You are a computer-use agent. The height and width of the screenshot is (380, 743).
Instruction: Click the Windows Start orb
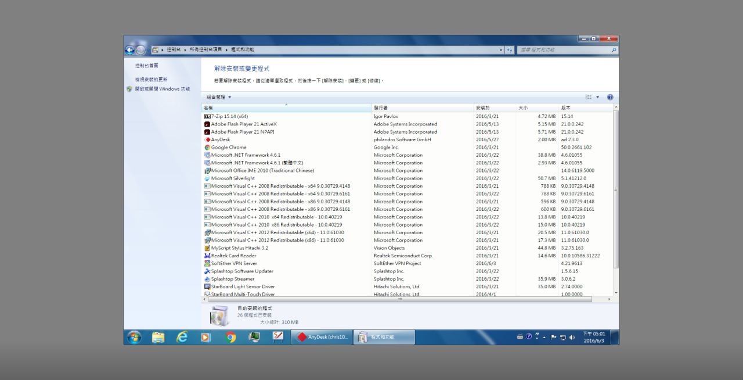134,337
